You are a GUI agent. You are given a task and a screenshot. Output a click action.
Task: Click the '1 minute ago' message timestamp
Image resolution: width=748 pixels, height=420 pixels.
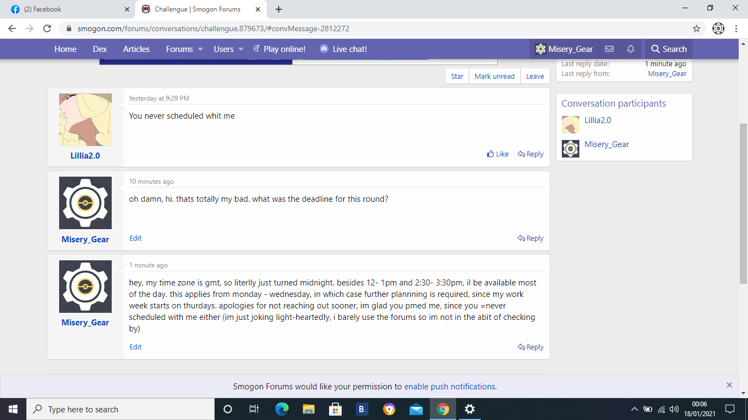[x=148, y=265]
